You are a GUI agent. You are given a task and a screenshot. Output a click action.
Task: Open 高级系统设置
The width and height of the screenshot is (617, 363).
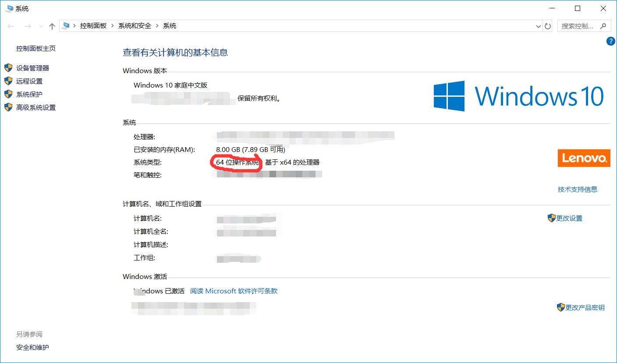pos(36,107)
